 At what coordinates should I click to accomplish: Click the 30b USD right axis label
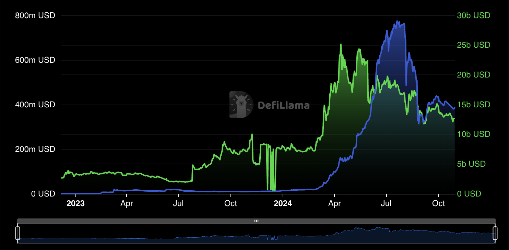click(x=474, y=15)
